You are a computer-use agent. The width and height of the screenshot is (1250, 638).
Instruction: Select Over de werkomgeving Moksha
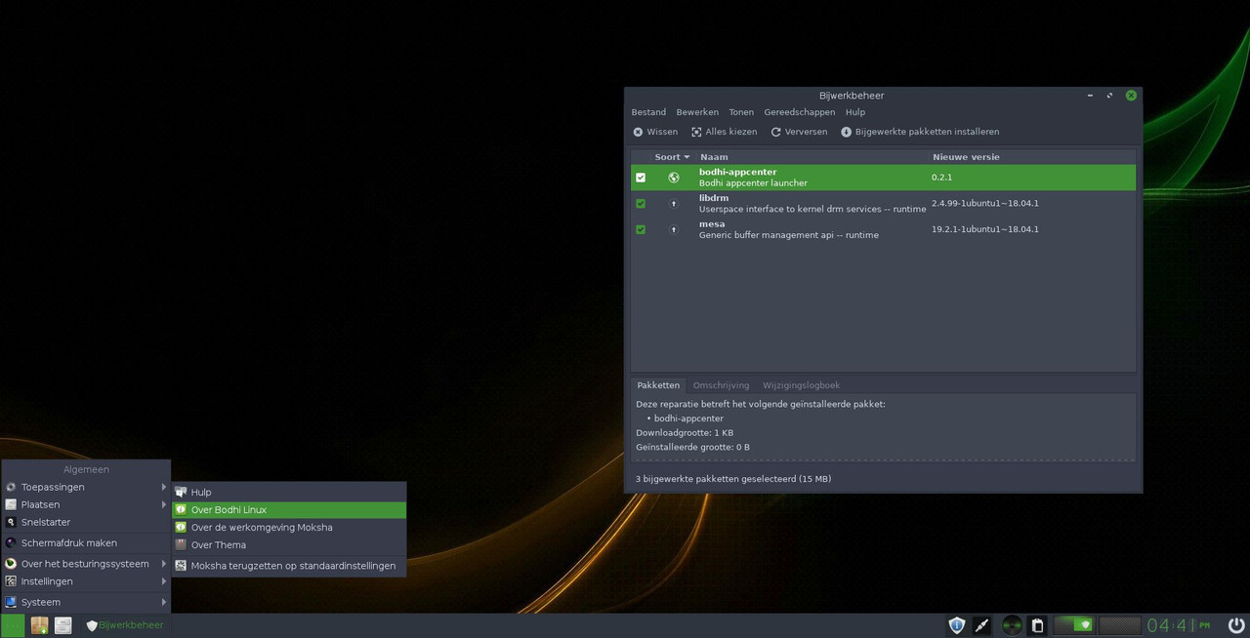tap(289, 527)
